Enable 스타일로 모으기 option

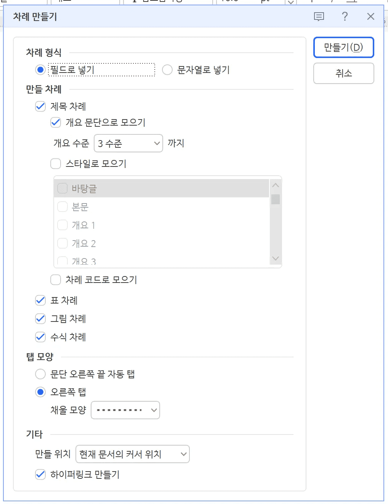56,163
